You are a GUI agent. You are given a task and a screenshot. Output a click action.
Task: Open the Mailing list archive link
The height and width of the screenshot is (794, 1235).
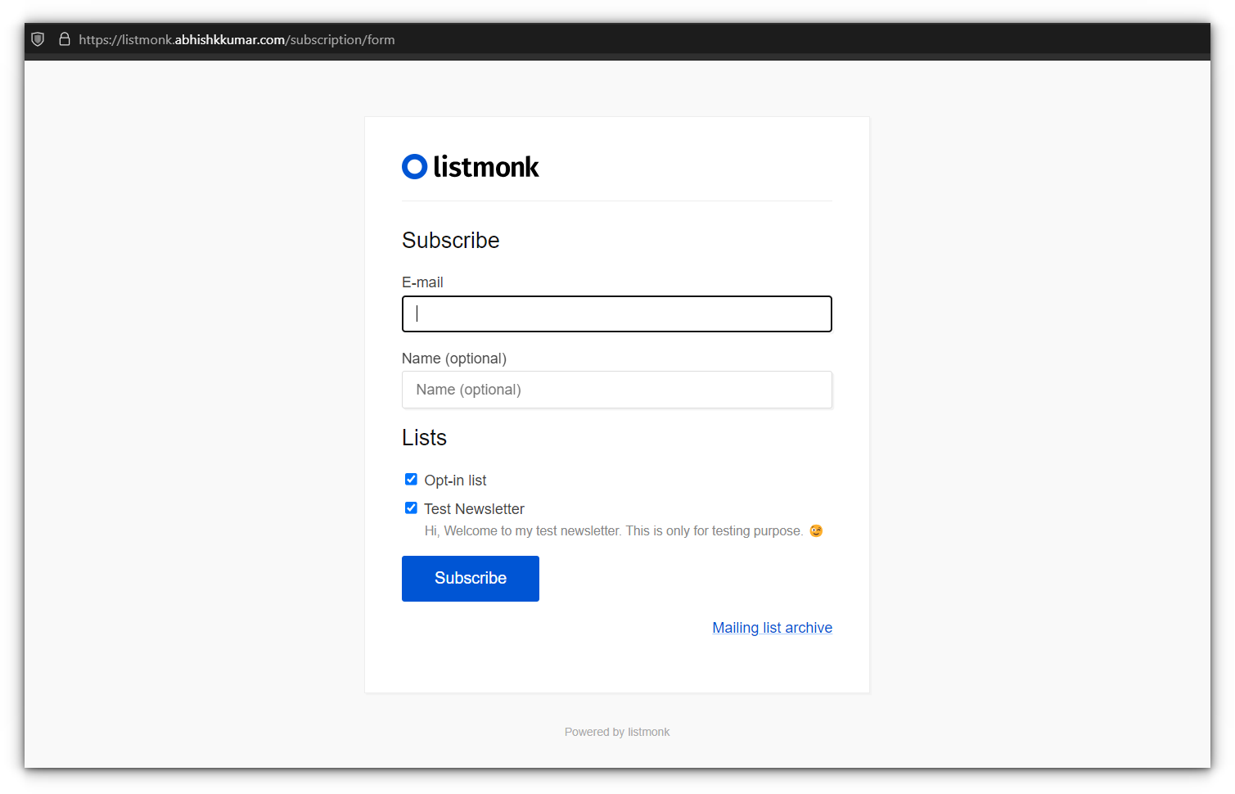point(772,628)
